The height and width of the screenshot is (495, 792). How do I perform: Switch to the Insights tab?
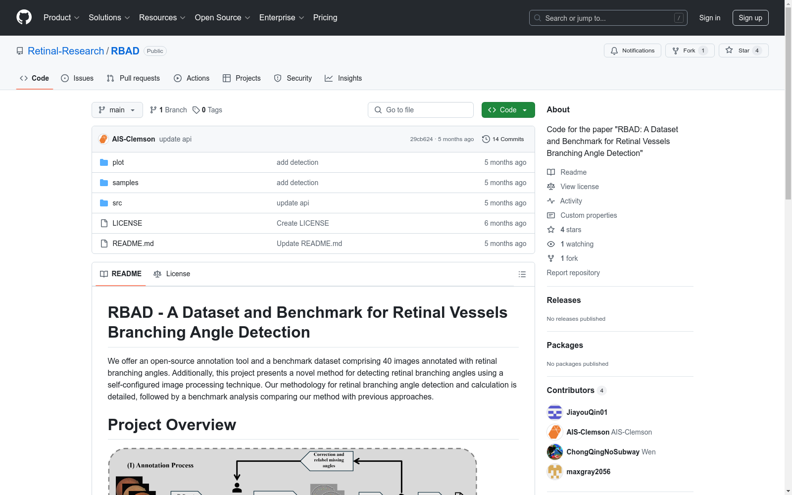344,78
